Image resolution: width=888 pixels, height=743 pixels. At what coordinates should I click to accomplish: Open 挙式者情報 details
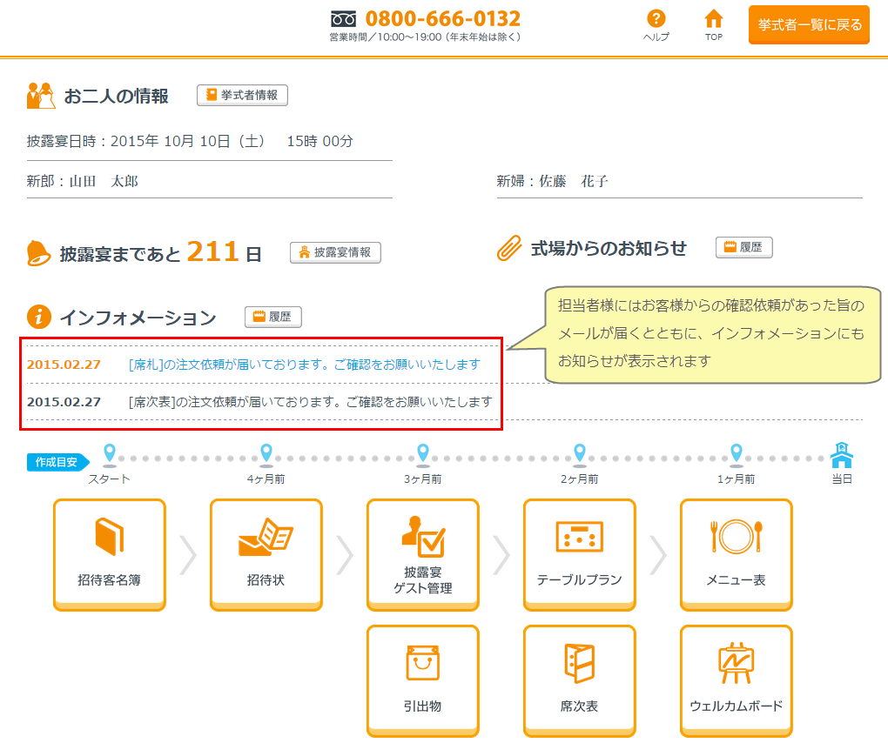click(242, 96)
